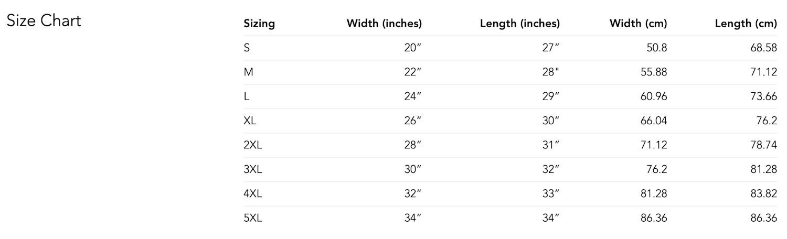Viewport: 787px width, 239px height.
Task: Select the M size row label
Action: (x=248, y=72)
